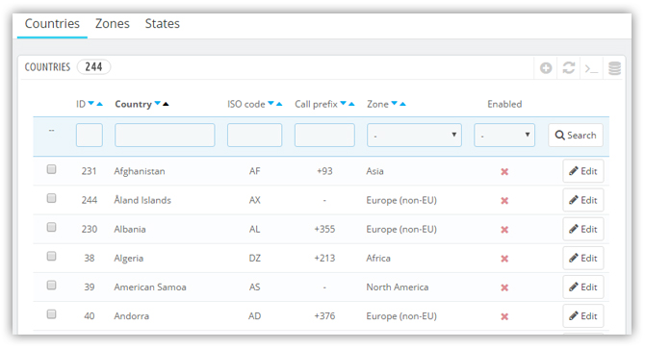Sort Country column ascending
This screenshot has height=349, width=645.
(x=166, y=104)
